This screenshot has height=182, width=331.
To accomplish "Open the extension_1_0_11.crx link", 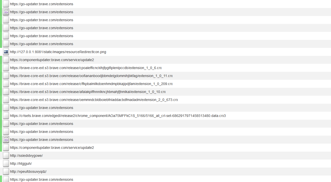I will point(91,76).
